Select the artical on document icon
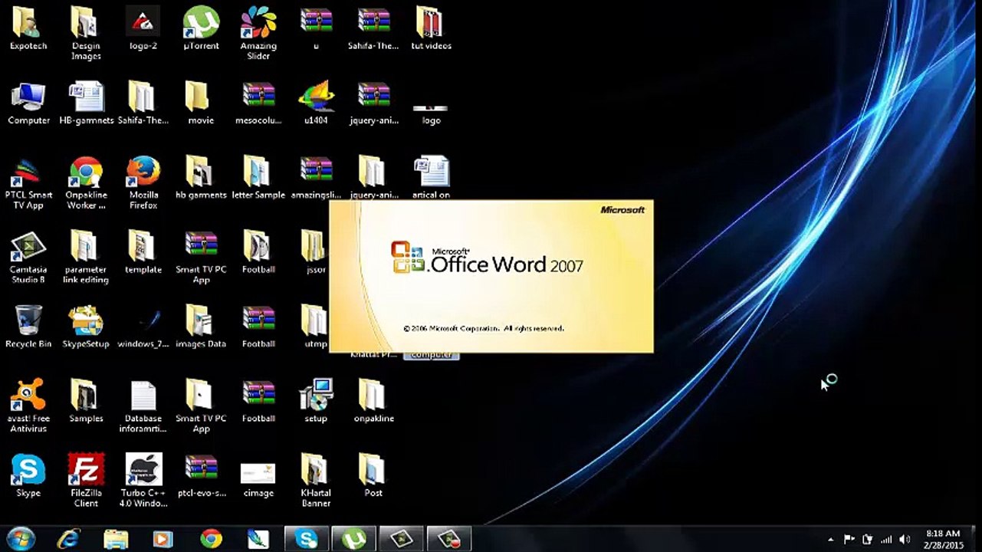The image size is (982, 552). coord(431,178)
